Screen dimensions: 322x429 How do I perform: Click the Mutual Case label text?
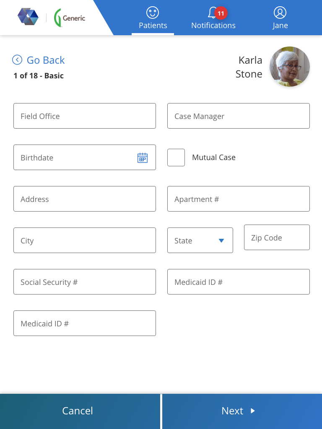coord(214,158)
